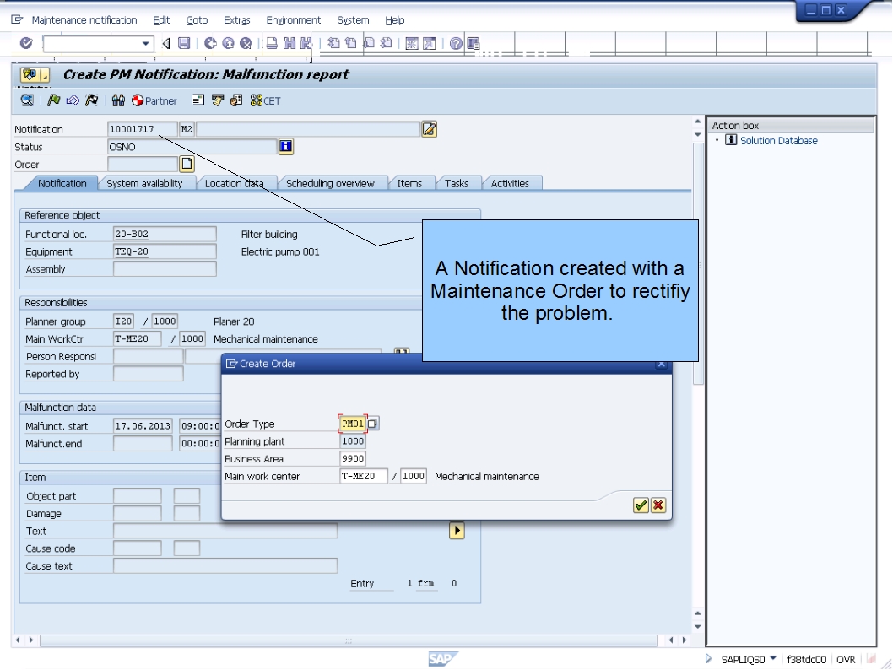The width and height of the screenshot is (893, 670).
Task: Click the CET button
Action: click(x=265, y=100)
